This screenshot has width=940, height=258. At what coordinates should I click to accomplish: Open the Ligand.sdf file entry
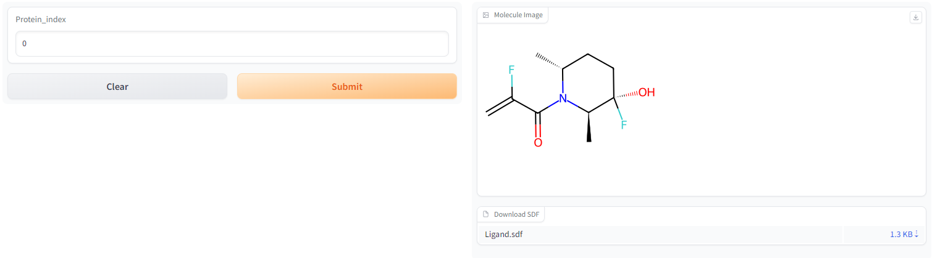pyautogui.click(x=505, y=234)
